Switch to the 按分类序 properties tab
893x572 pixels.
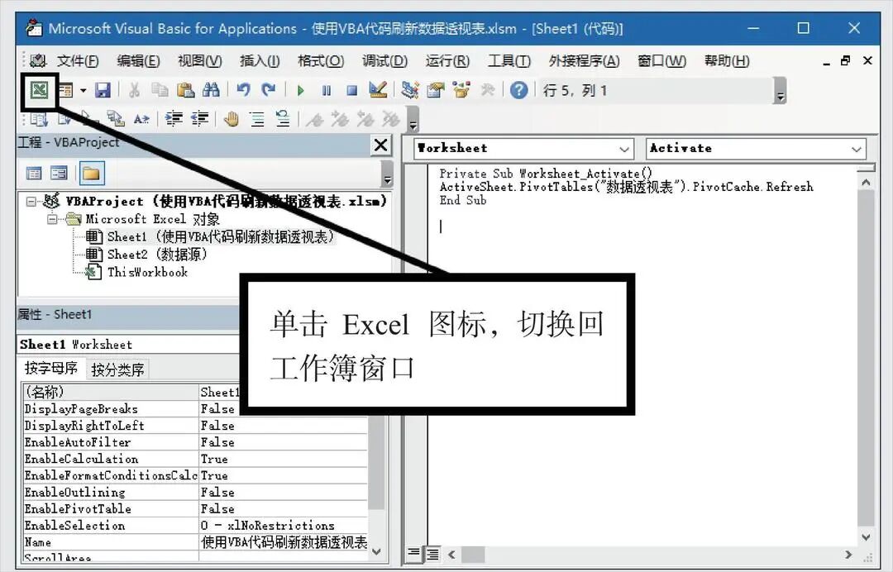[117, 369]
